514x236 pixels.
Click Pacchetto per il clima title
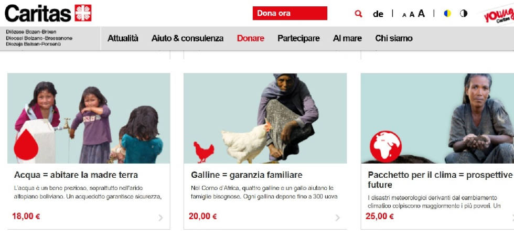click(440, 179)
